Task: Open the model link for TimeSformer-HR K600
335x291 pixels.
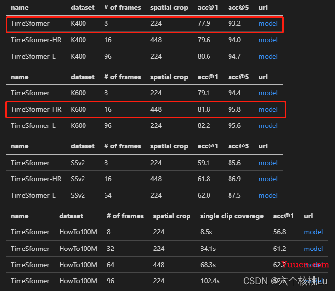Action: tap(268, 109)
